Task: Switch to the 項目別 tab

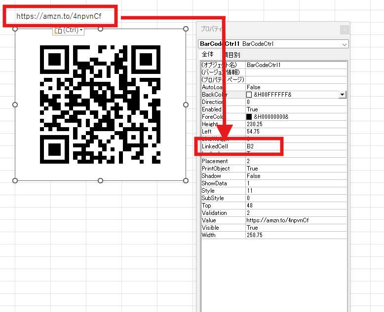Action: (232, 55)
